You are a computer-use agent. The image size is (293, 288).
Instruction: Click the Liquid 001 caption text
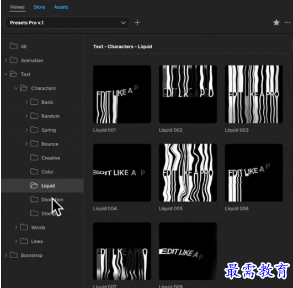pos(104,130)
